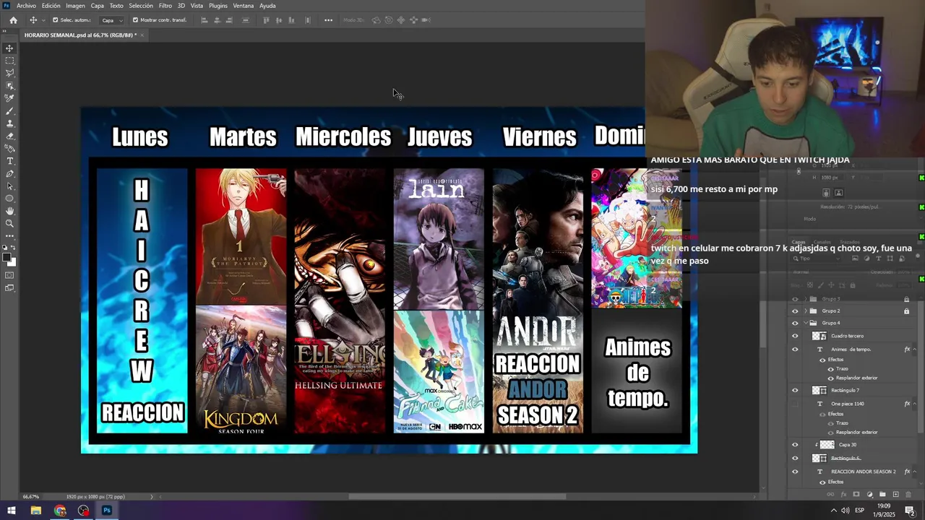Select the Lasso tool
This screenshot has width=925, height=520.
[9, 73]
